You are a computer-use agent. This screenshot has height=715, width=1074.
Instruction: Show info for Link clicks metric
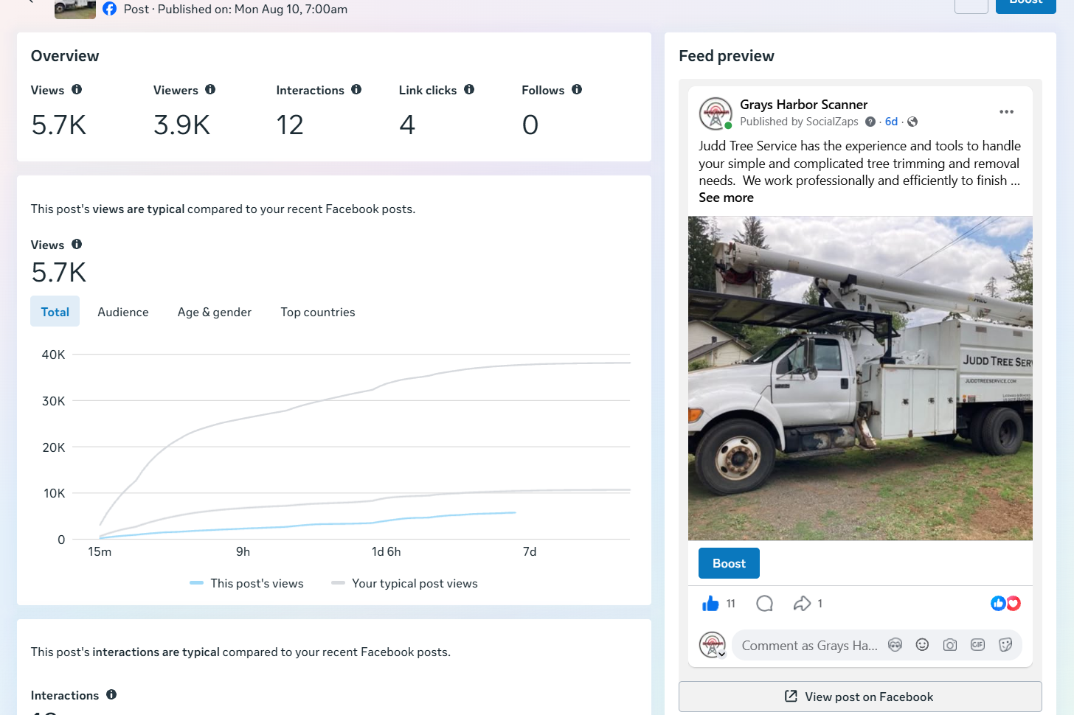pyautogui.click(x=469, y=90)
